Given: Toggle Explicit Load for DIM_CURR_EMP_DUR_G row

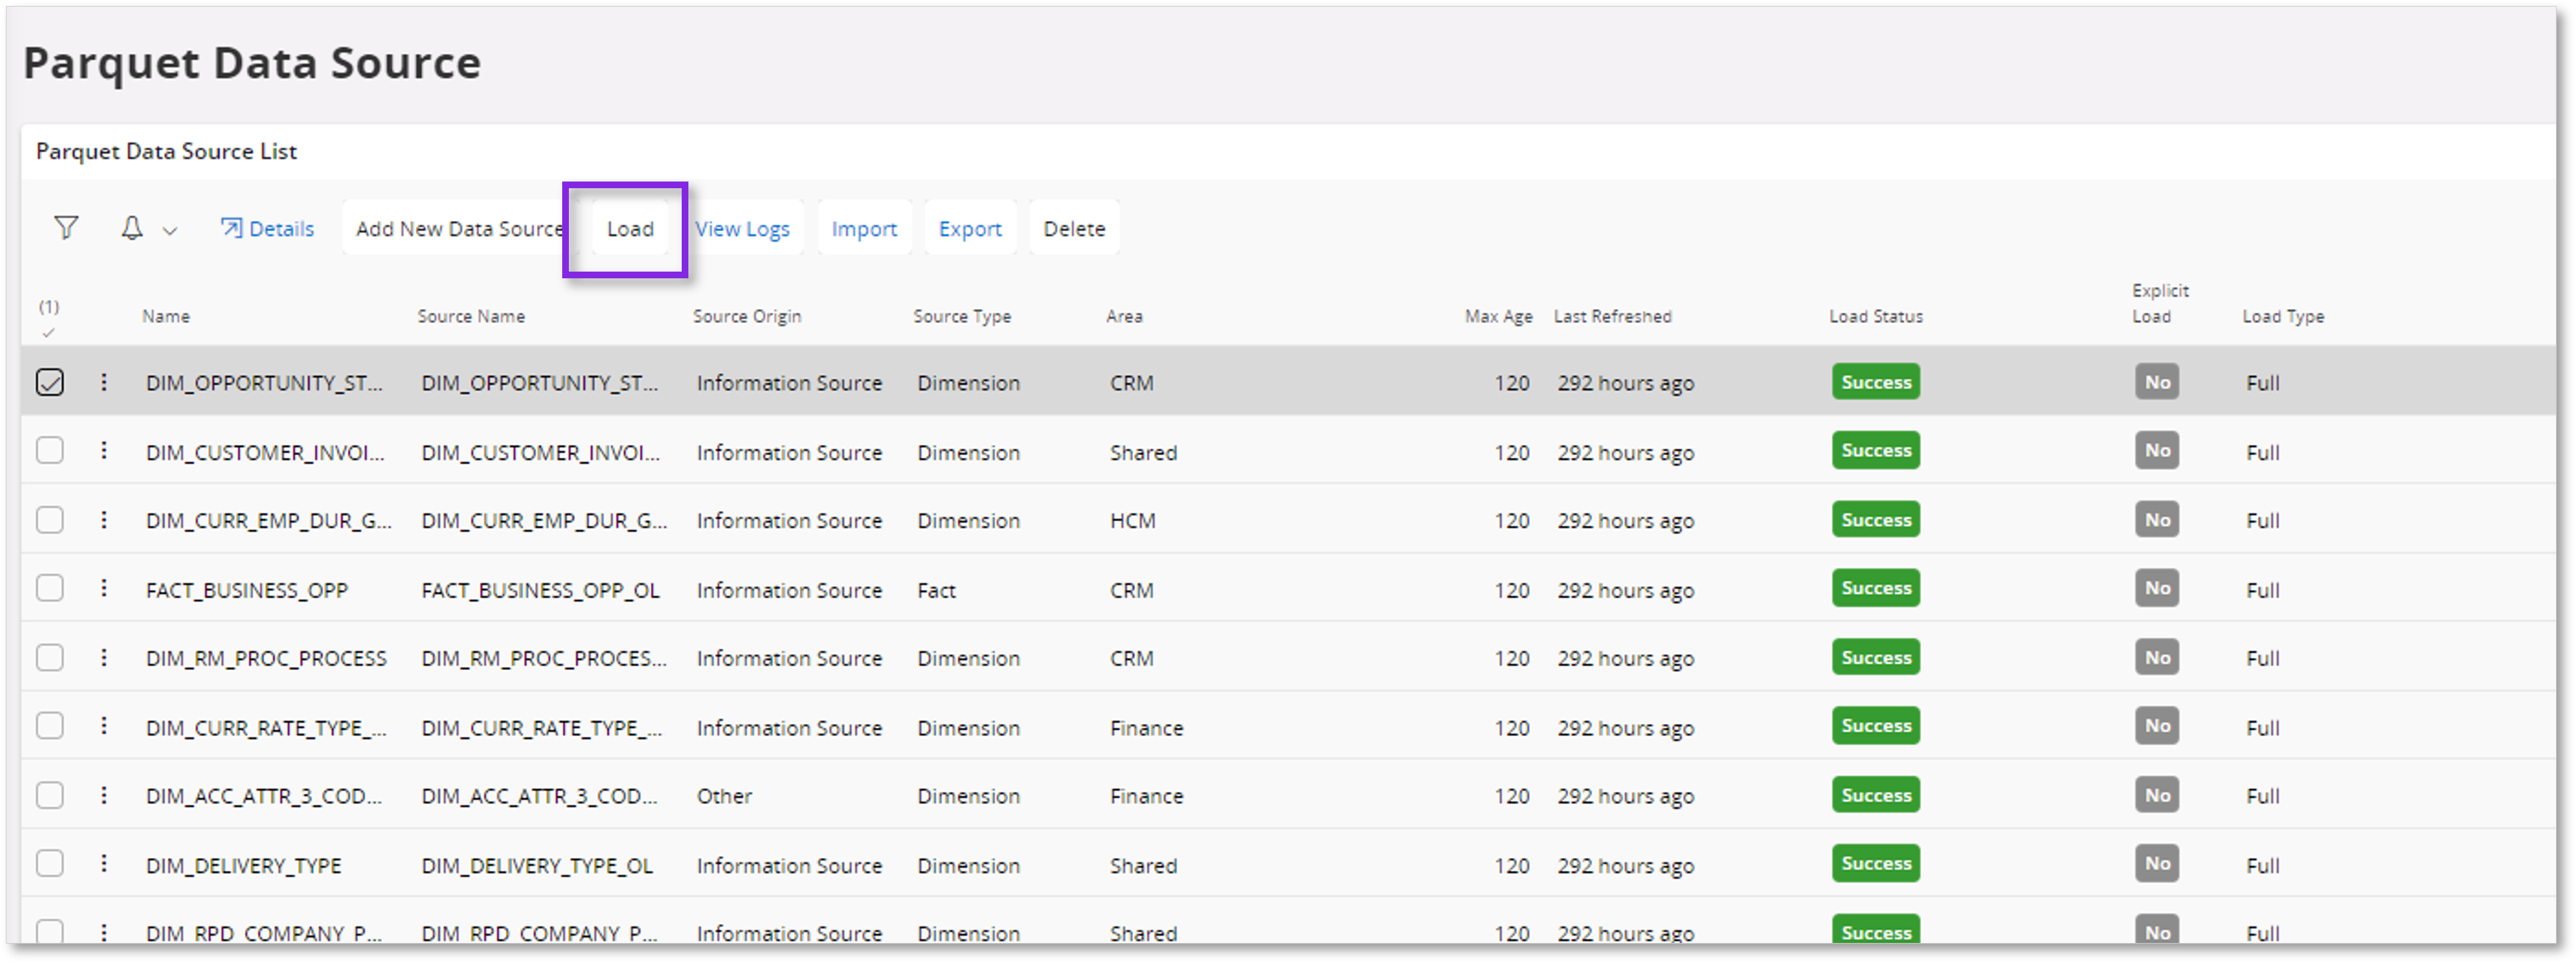Looking at the screenshot, I should tap(2157, 519).
